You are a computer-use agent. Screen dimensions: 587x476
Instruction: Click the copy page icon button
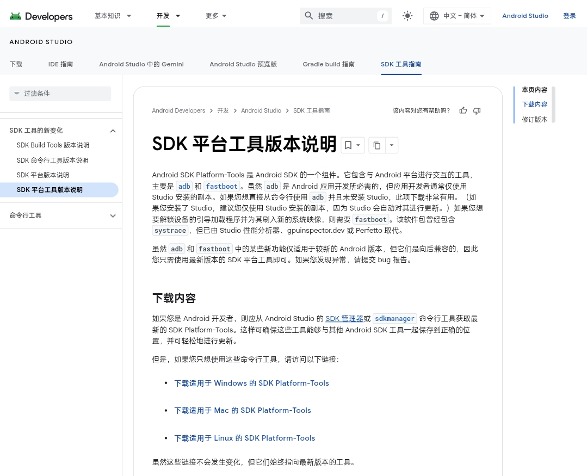point(376,145)
